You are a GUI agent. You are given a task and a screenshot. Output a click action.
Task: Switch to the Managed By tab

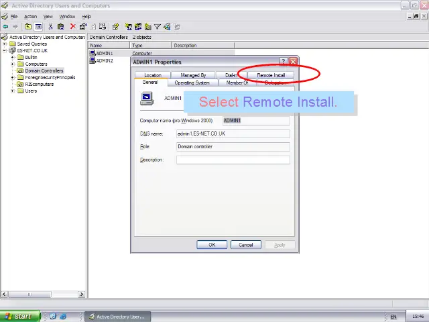[x=193, y=75]
